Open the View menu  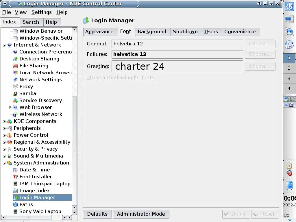[x=21, y=12]
